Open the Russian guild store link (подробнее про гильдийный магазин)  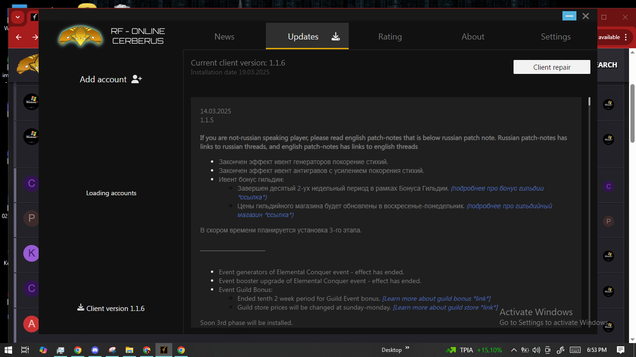(x=395, y=210)
